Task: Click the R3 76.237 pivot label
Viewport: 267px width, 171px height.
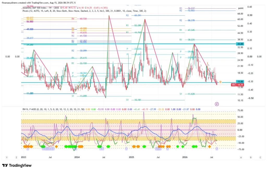Action: [187, 8]
